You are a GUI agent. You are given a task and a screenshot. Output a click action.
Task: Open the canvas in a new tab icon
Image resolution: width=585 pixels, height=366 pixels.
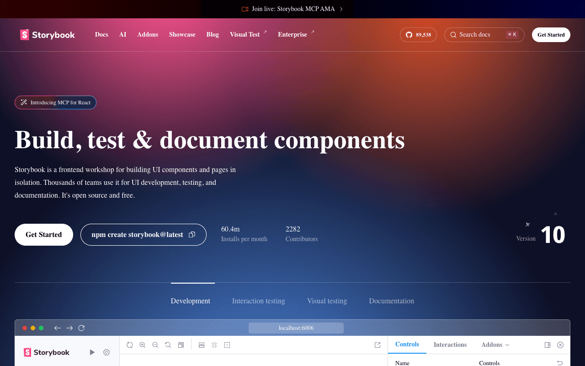click(x=378, y=345)
